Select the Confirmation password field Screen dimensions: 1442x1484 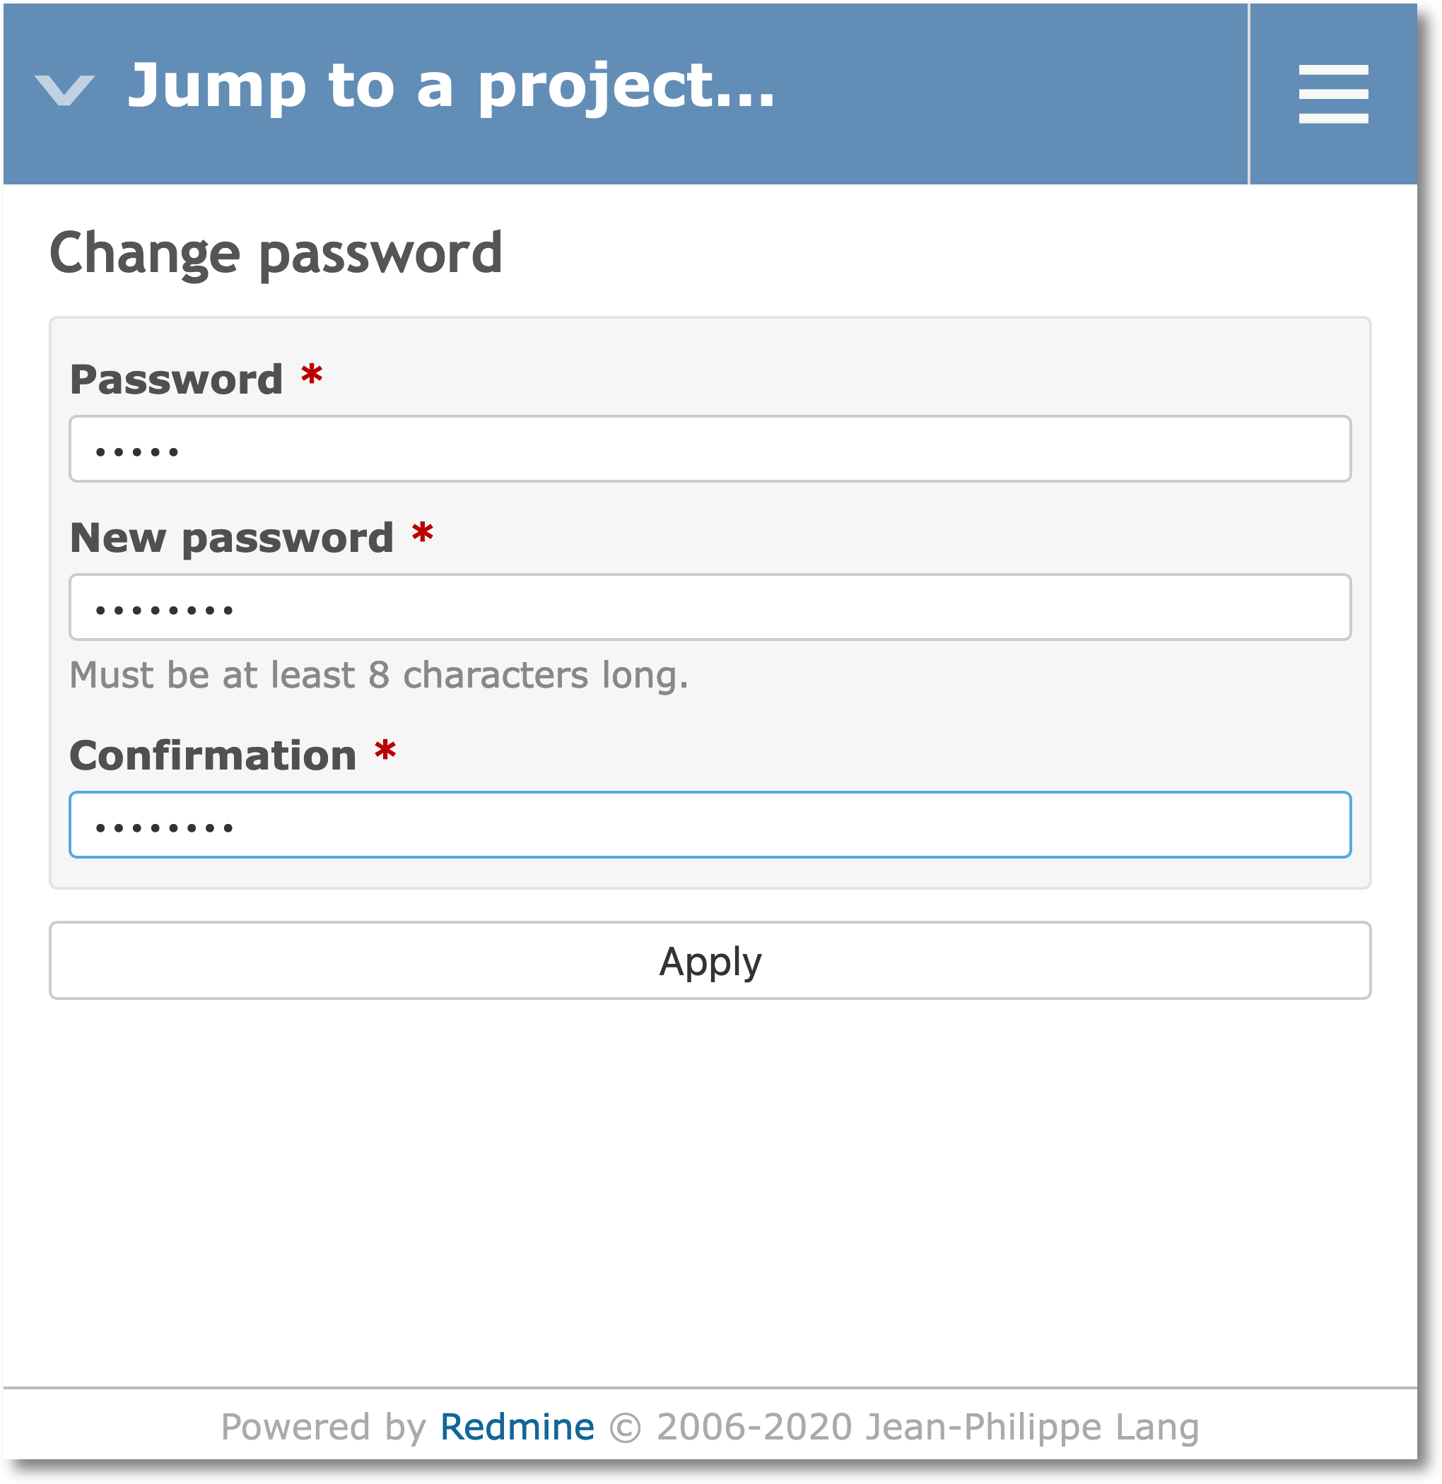[x=710, y=825]
